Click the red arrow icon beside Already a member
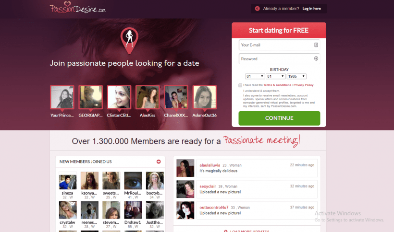The width and height of the screenshot is (394, 232). [258, 9]
